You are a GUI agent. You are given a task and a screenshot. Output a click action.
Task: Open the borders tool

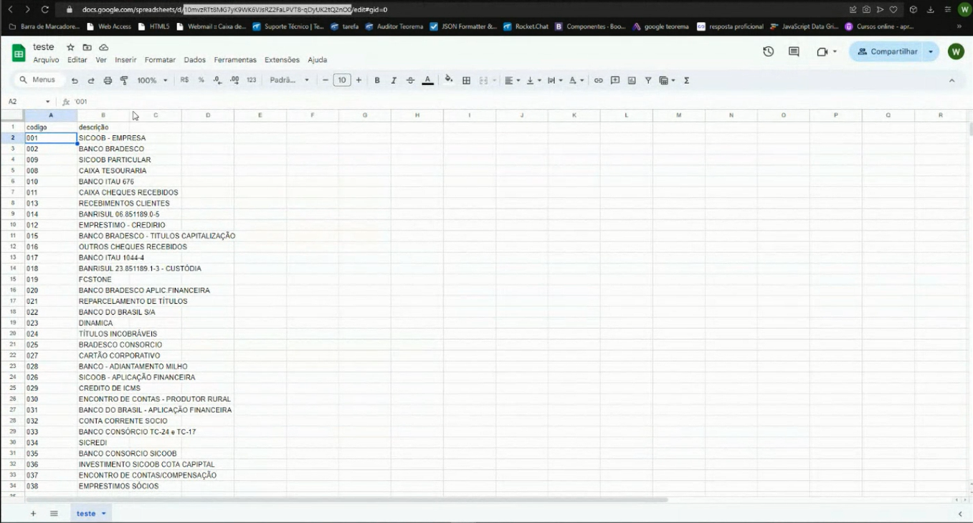[466, 80]
